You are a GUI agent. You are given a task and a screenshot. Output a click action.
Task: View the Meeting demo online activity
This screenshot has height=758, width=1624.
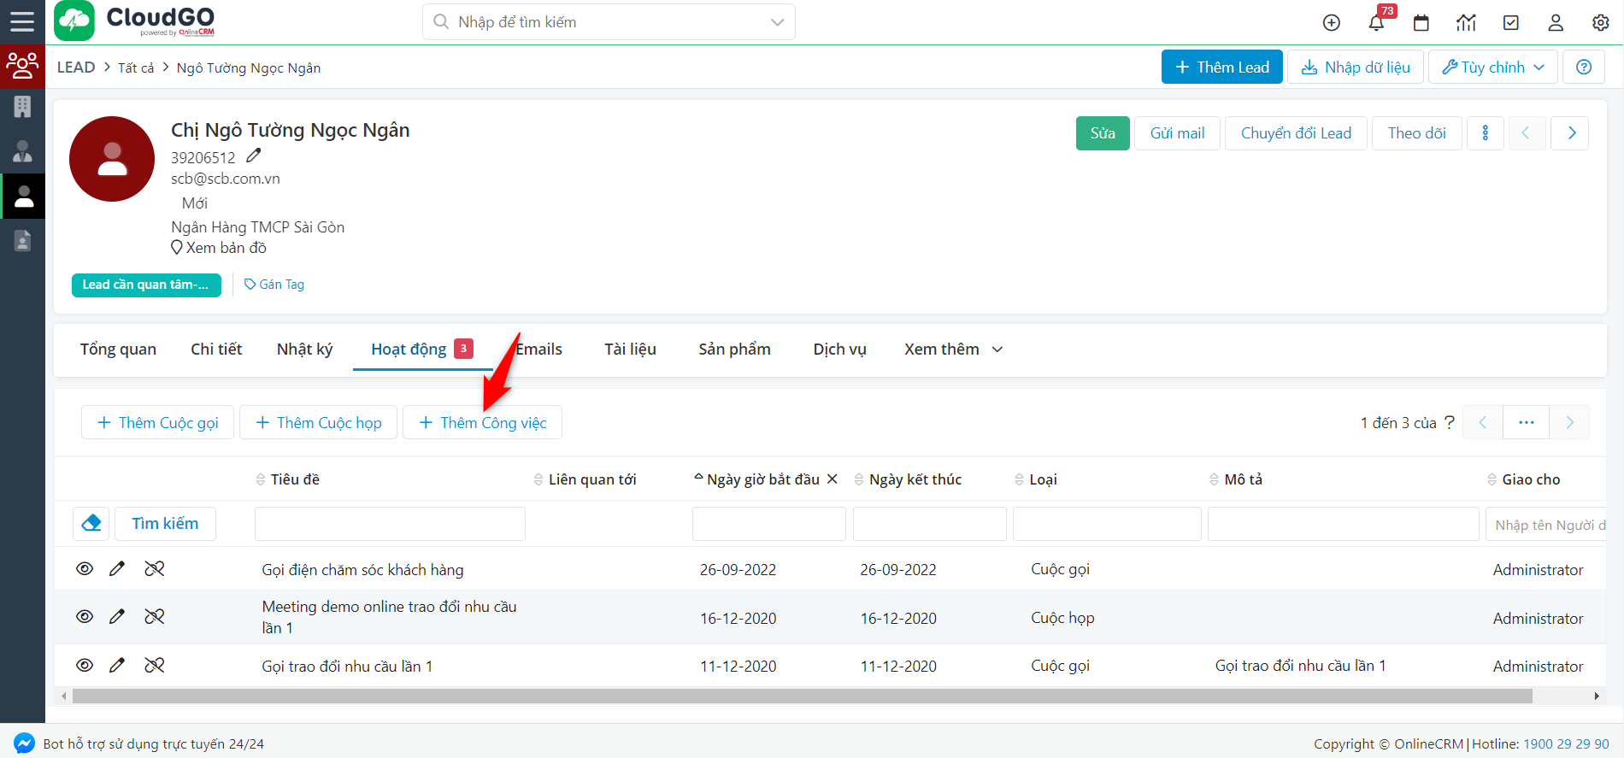85,616
